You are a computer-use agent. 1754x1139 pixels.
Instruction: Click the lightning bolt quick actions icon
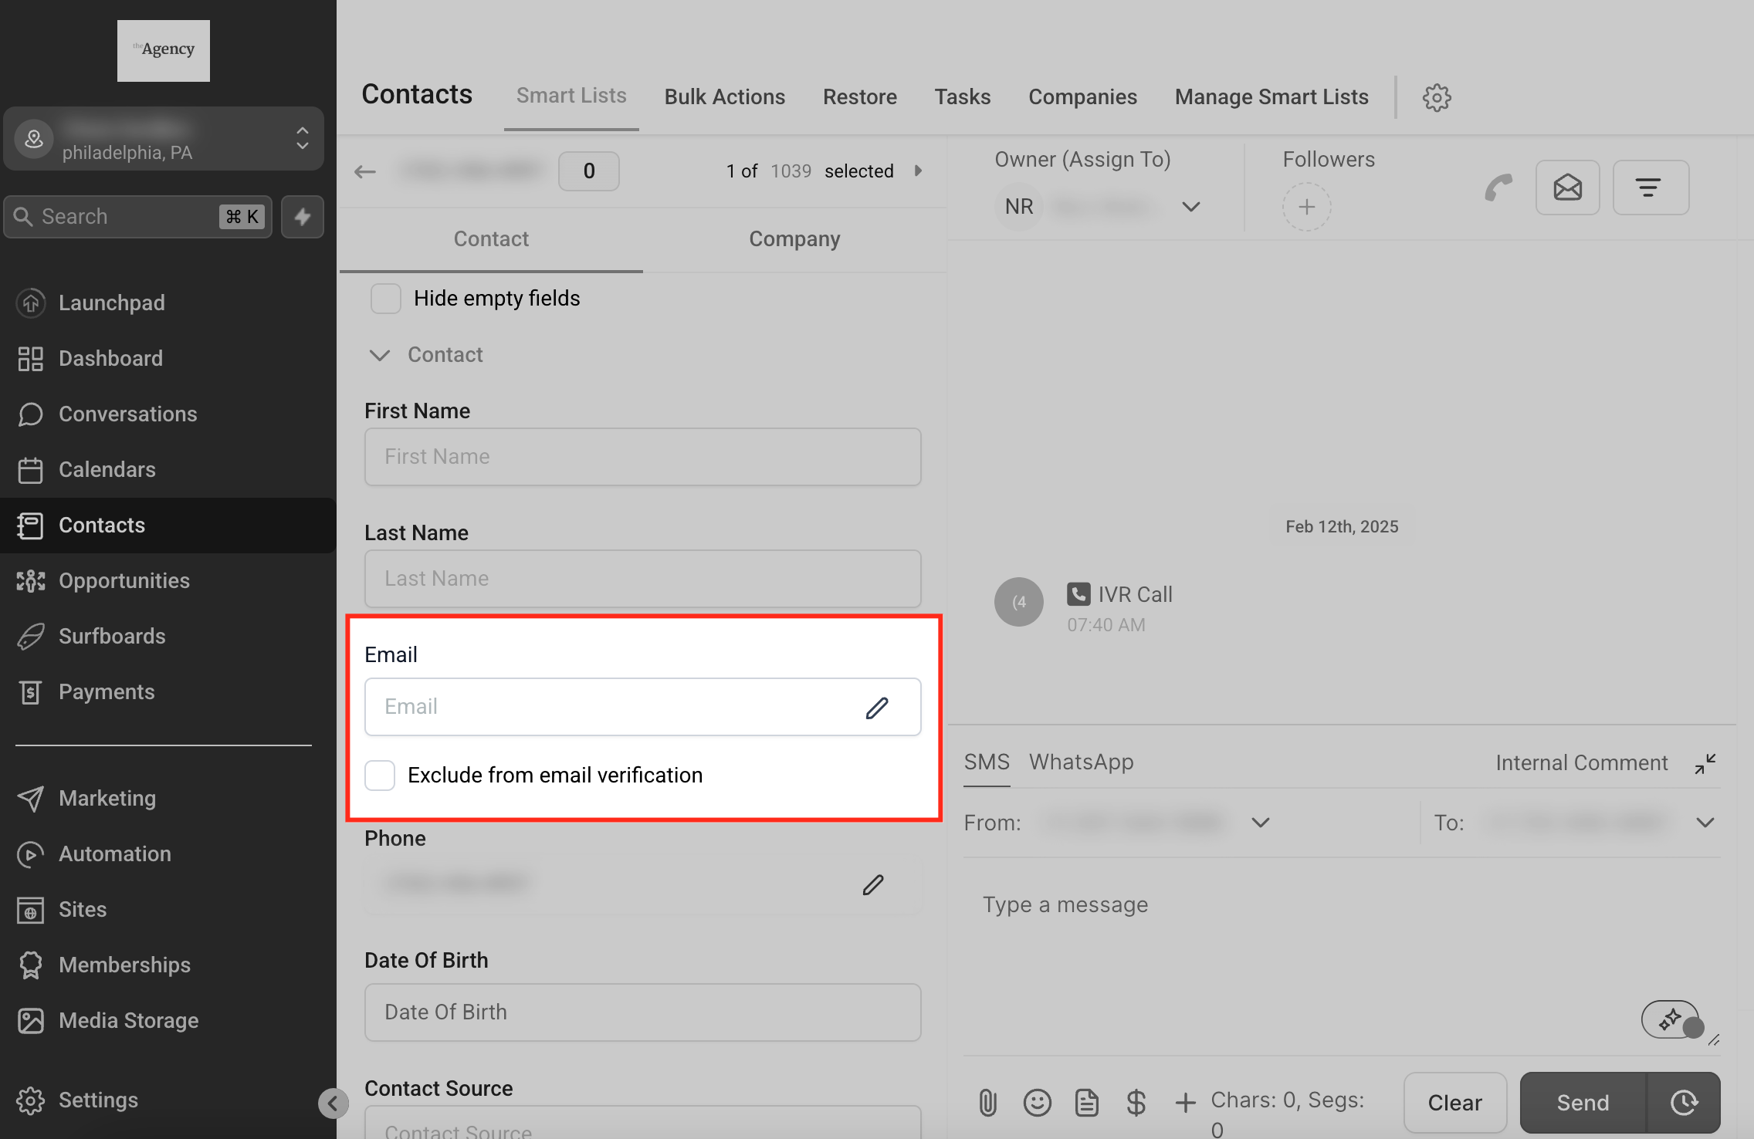click(x=303, y=217)
